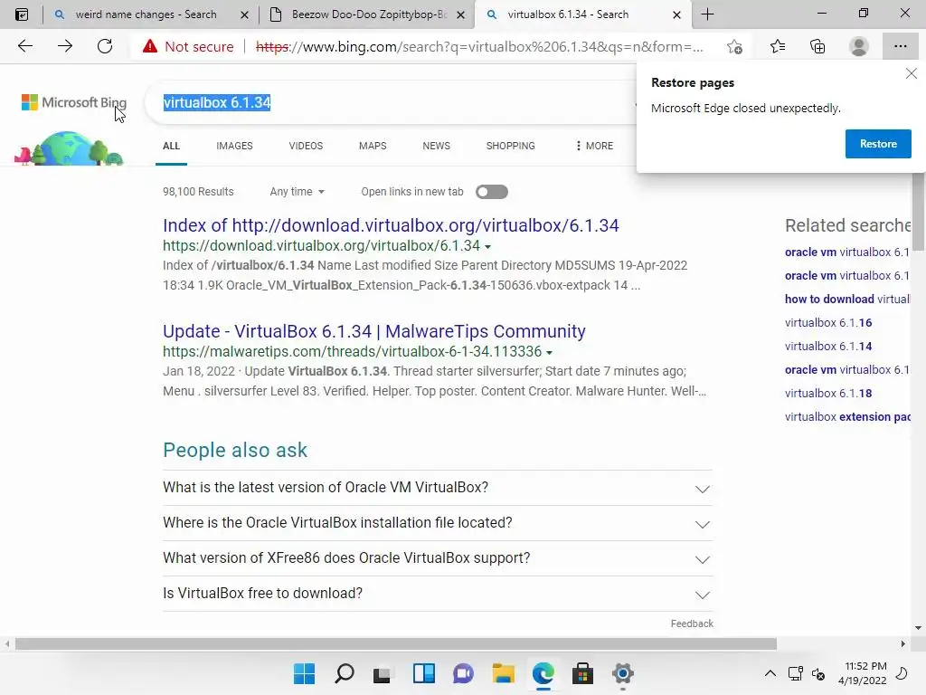The width and height of the screenshot is (926, 695).
Task: Close the Restore pages popup
Action: coord(912,73)
